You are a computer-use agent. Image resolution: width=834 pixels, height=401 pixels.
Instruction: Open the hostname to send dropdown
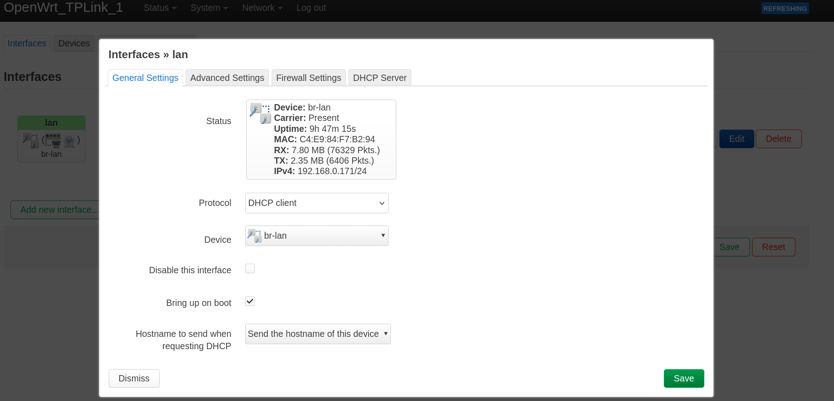[318, 334]
